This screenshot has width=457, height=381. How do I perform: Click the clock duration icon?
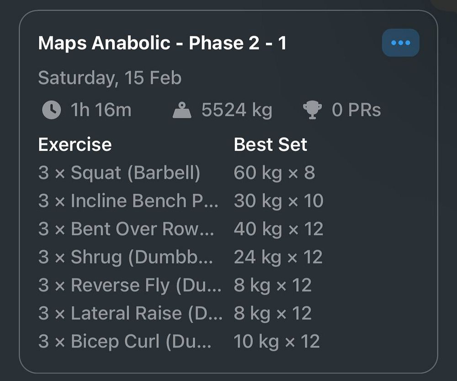(x=51, y=110)
